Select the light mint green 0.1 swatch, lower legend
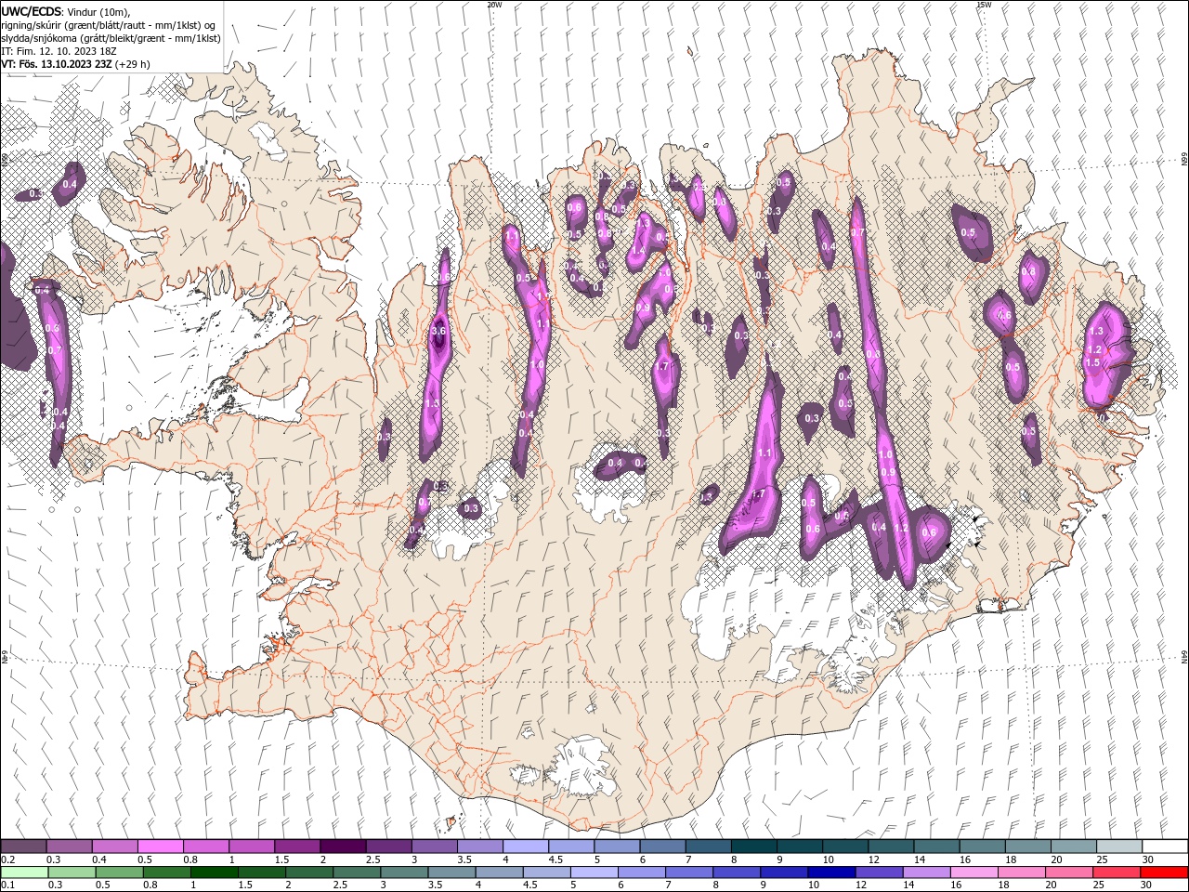This screenshot has height=892, width=1189. pyautogui.click(x=24, y=872)
